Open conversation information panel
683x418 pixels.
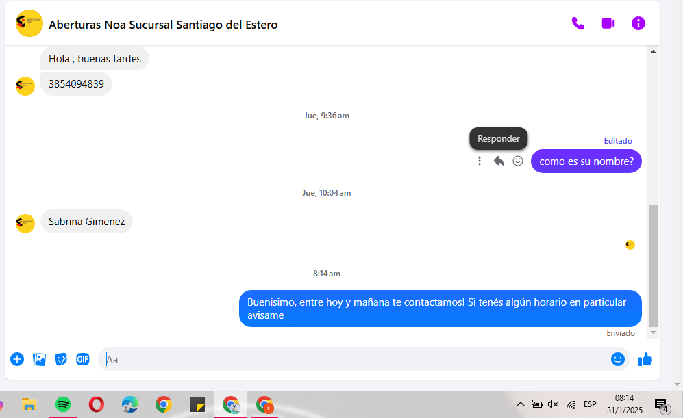tap(638, 23)
